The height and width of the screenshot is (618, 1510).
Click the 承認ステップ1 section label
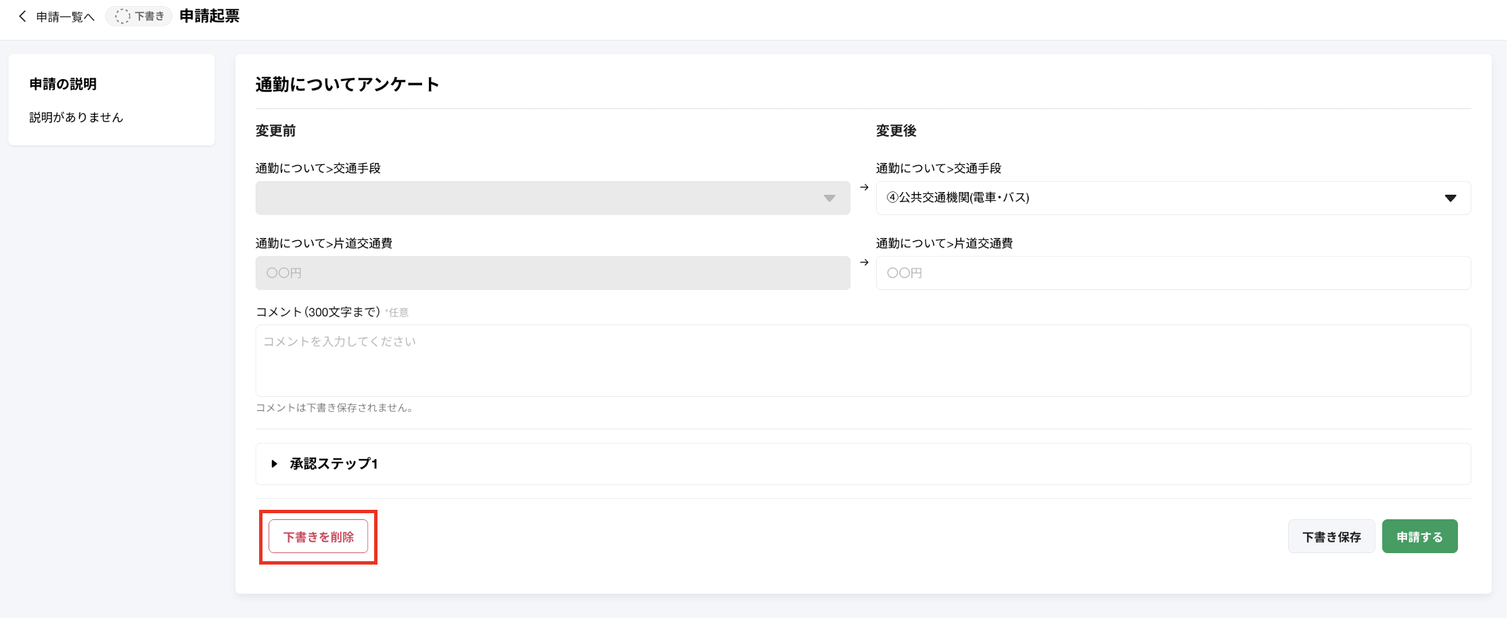[x=334, y=464]
